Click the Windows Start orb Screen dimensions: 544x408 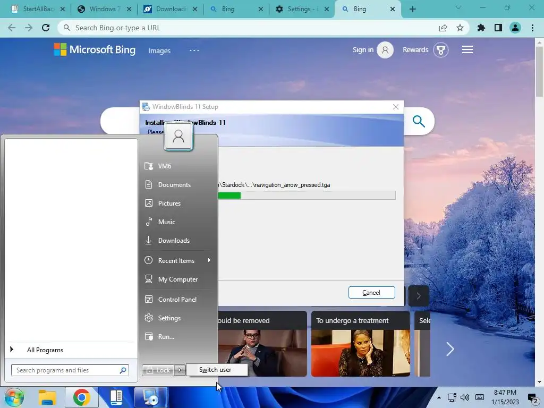(14, 397)
